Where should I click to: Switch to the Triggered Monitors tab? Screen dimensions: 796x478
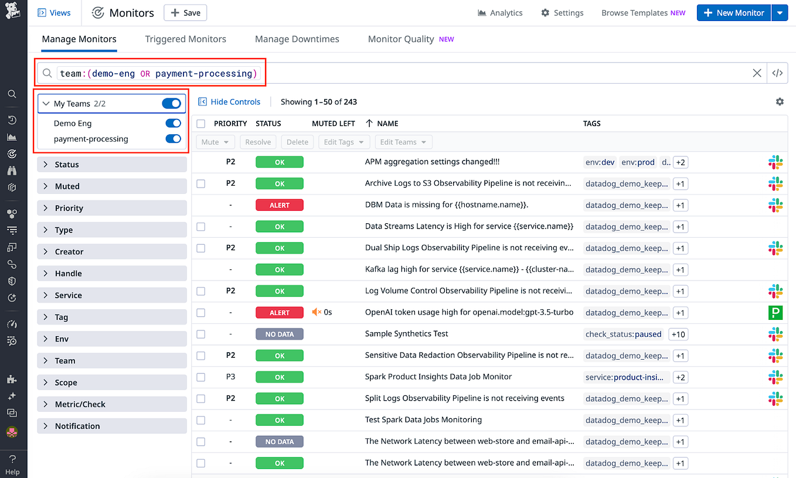[185, 39]
